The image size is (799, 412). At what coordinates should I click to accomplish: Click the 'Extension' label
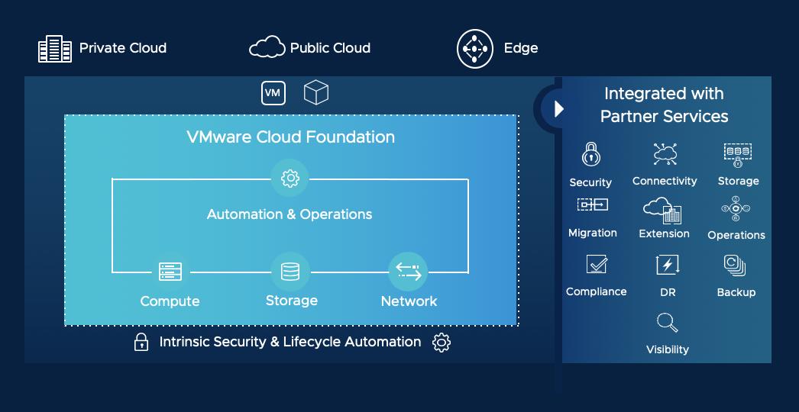point(664,233)
